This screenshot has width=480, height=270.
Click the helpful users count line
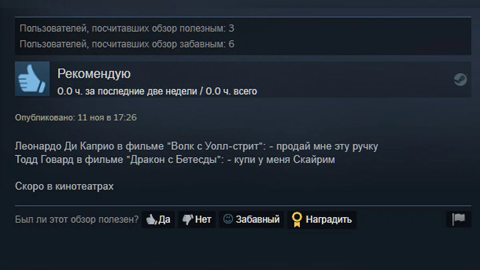127,28
